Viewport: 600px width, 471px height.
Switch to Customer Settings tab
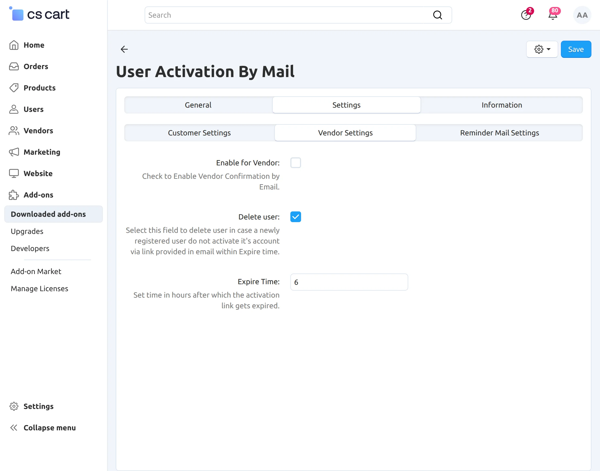coord(199,133)
